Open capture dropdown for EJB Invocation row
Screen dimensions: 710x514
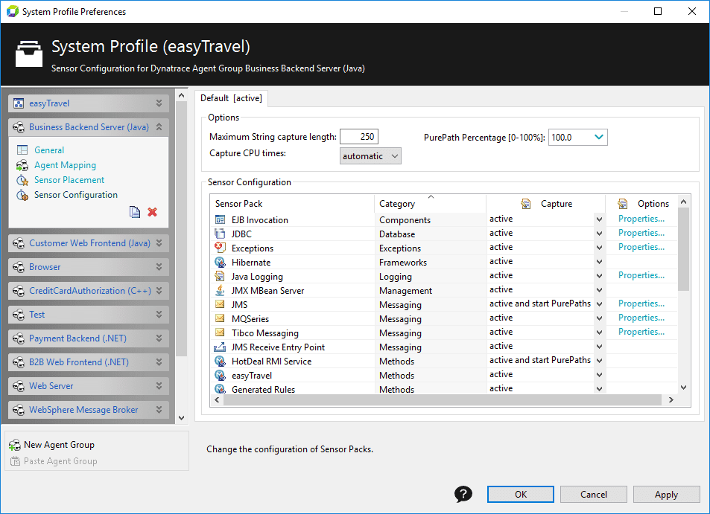pyautogui.click(x=599, y=219)
